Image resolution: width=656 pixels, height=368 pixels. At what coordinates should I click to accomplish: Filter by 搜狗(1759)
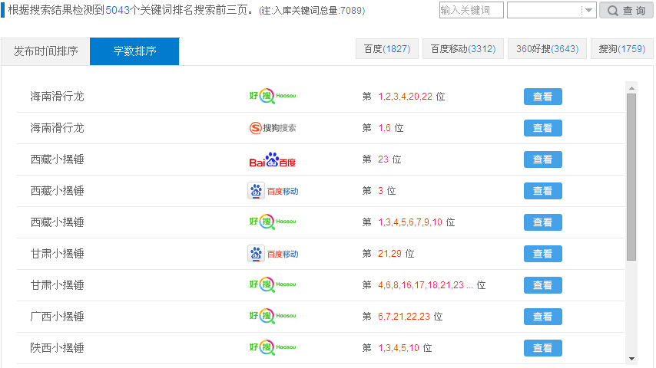point(622,49)
